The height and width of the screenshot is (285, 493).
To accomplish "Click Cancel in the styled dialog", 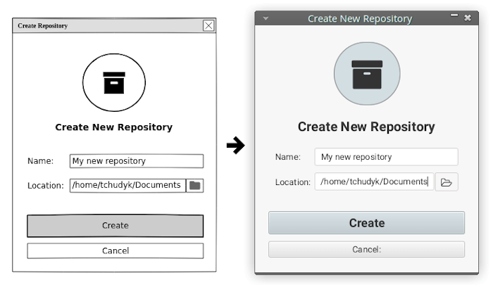I will 366,249.
